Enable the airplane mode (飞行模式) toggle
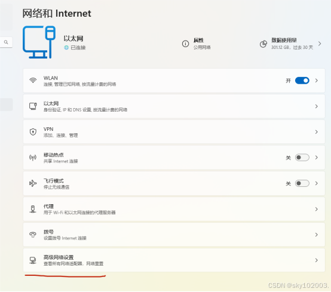Viewport: 331px width, 292px height. 302,183
